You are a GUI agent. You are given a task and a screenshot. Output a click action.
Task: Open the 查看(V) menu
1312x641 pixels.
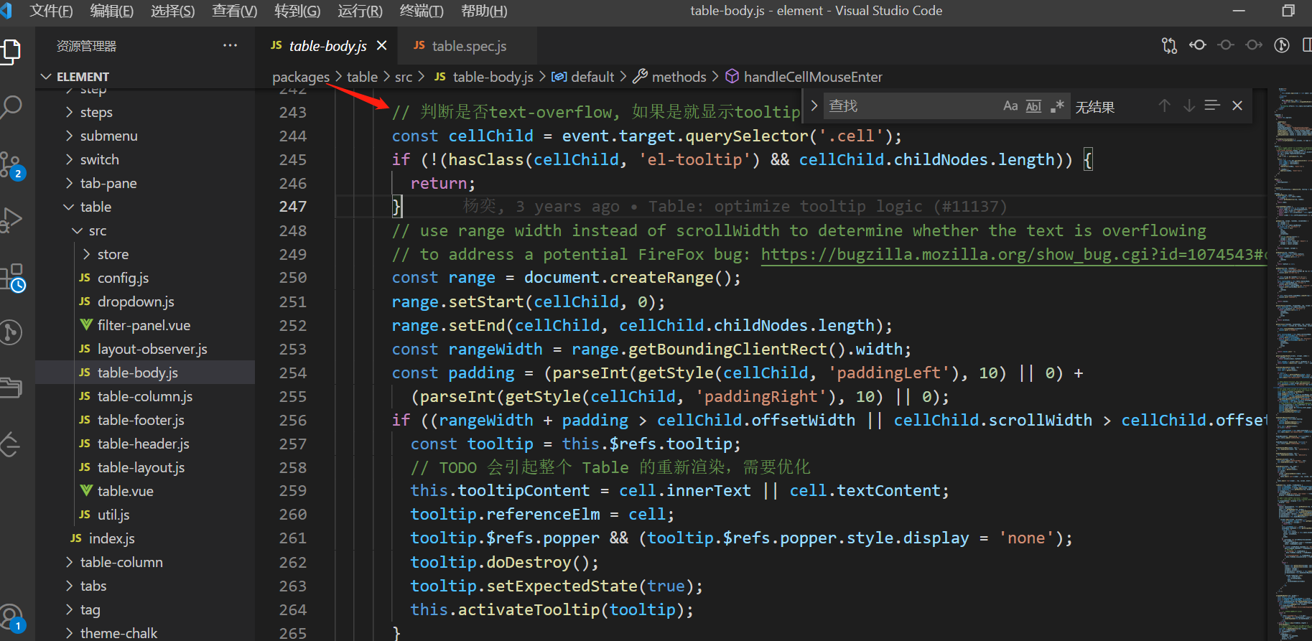point(235,11)
